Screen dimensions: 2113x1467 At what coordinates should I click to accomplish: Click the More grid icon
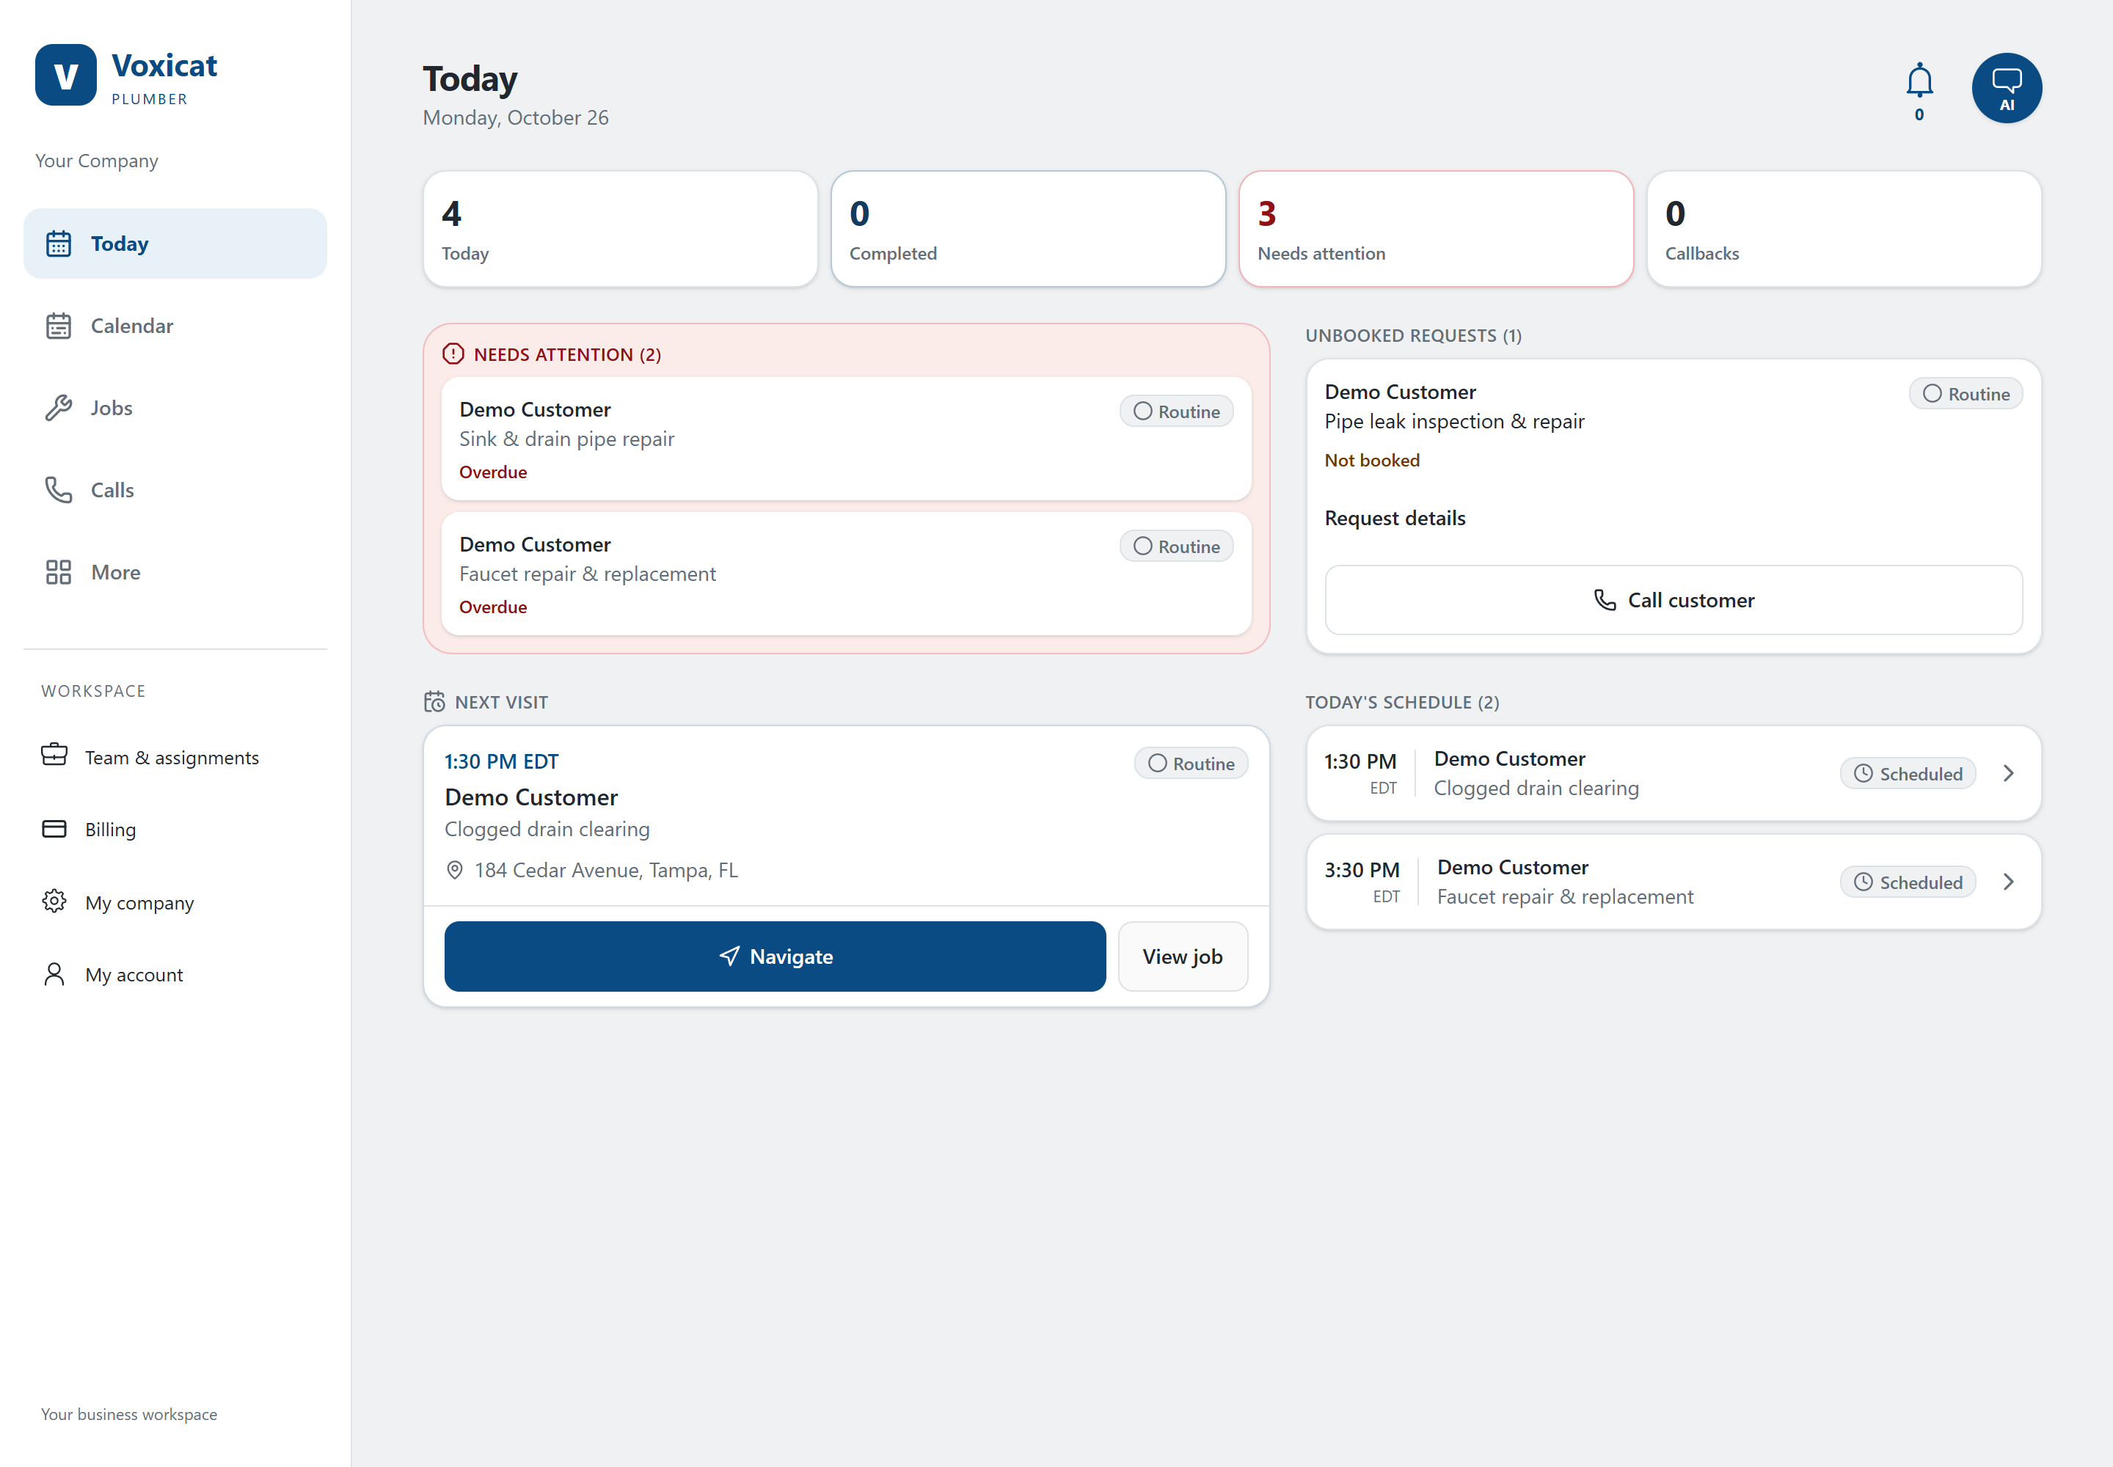[x=59, y=571]
